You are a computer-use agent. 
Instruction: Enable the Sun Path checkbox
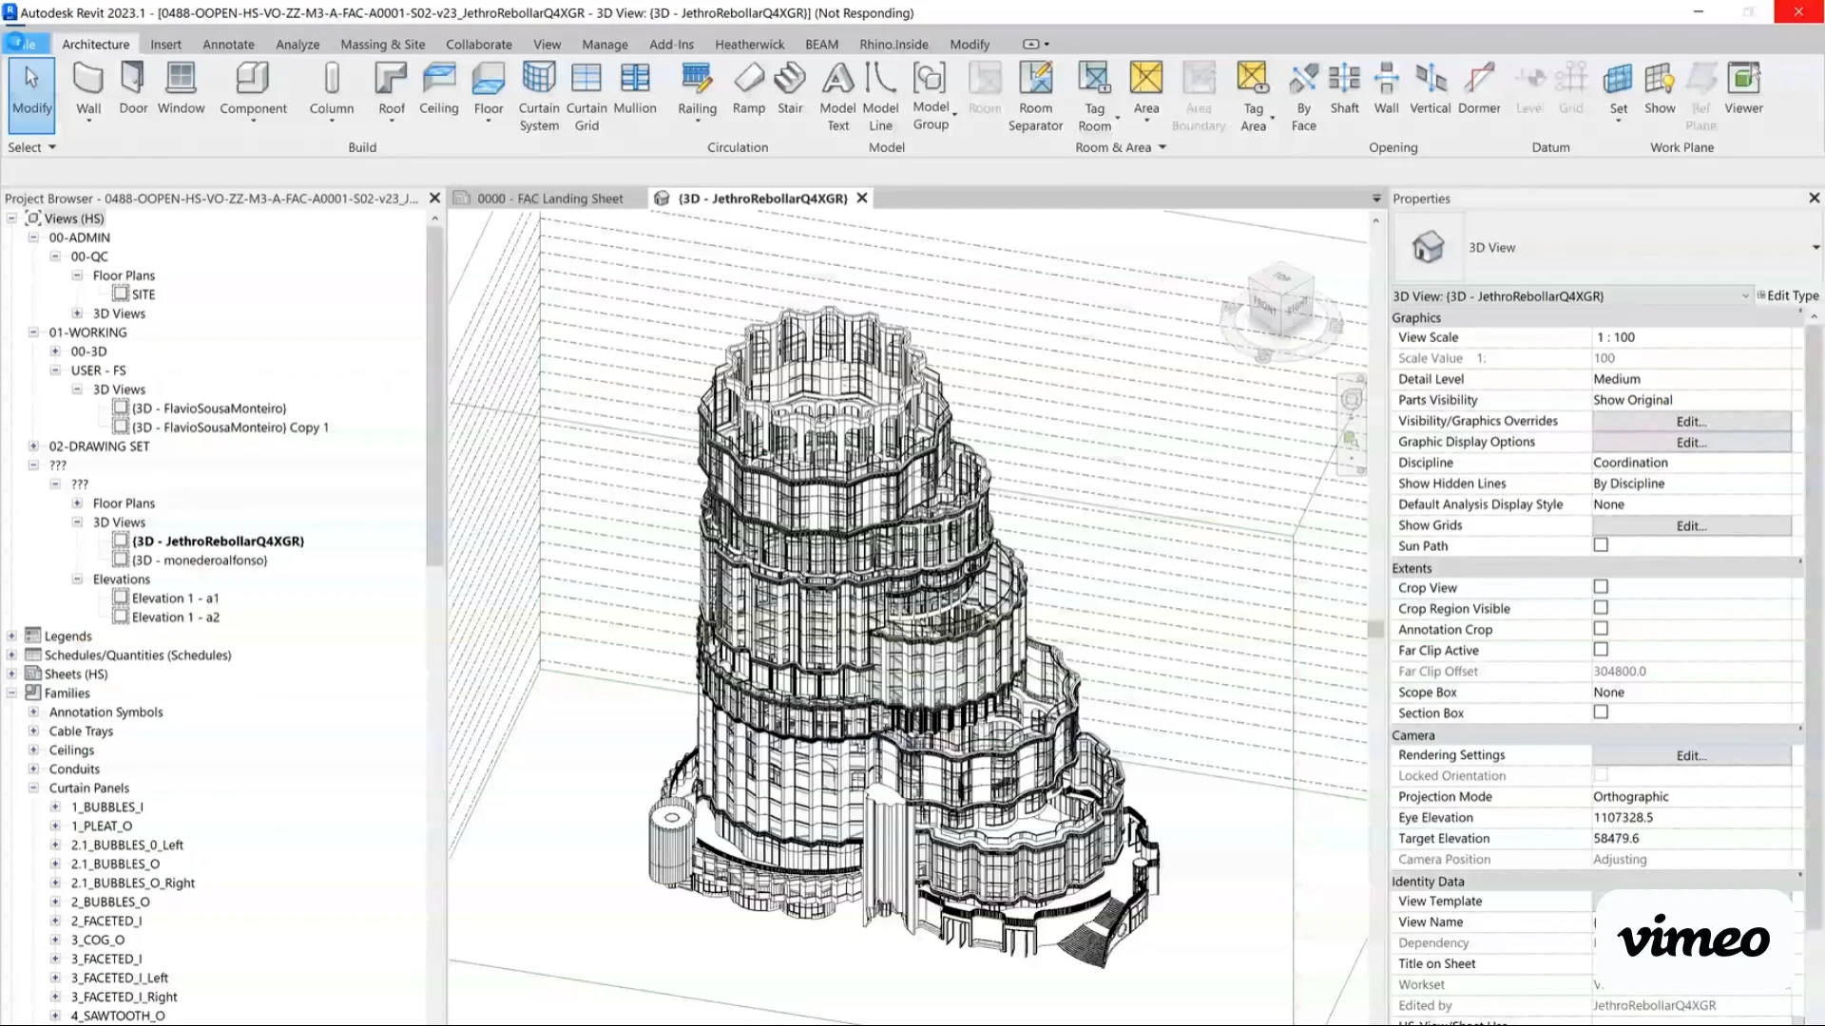pos(1601,545)
